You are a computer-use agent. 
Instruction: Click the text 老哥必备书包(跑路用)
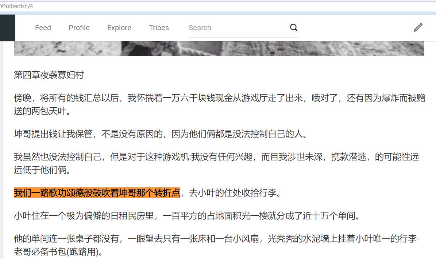[58, 252]
